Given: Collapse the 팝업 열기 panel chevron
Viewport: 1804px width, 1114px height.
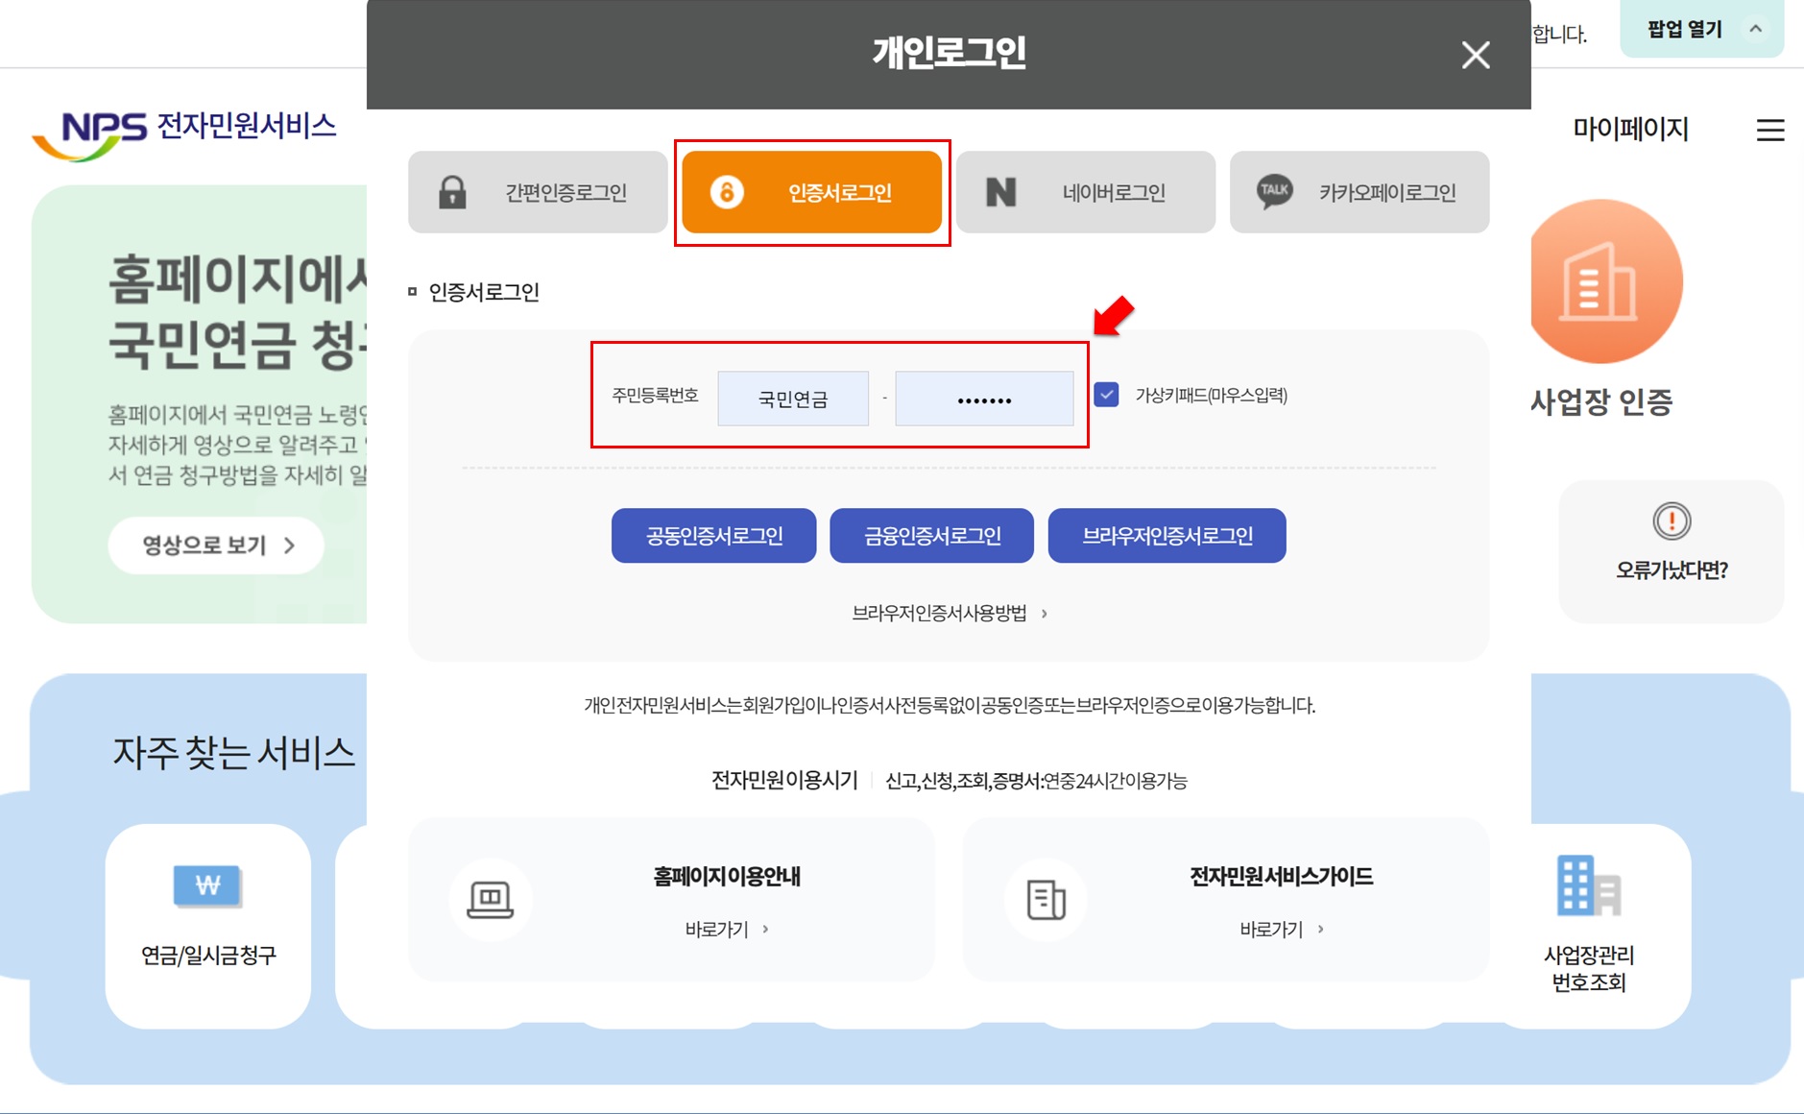Looking at the screenshot, I should [1757, 30].
